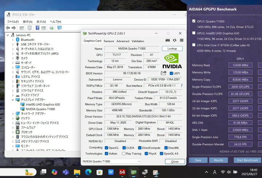
Task: Uncheck GPU1 Quadro T1000 in AIDA64
Action: 194,21
